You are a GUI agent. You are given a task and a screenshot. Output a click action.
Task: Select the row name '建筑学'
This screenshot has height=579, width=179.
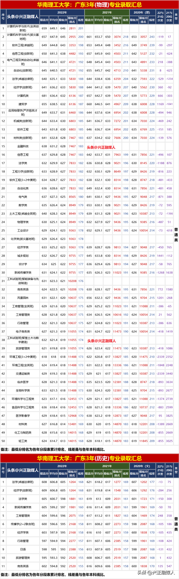pyautogui.click(x=23, y=104)
